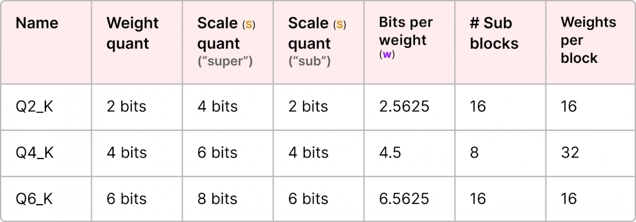The height and width of the screenshot is (222, 636).
Task: Click the "Name" column header
Action: tap(37, 23)
